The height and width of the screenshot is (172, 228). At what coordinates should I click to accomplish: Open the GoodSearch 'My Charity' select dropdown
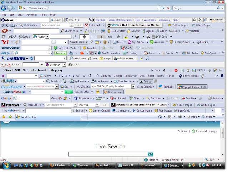(133, 87)
